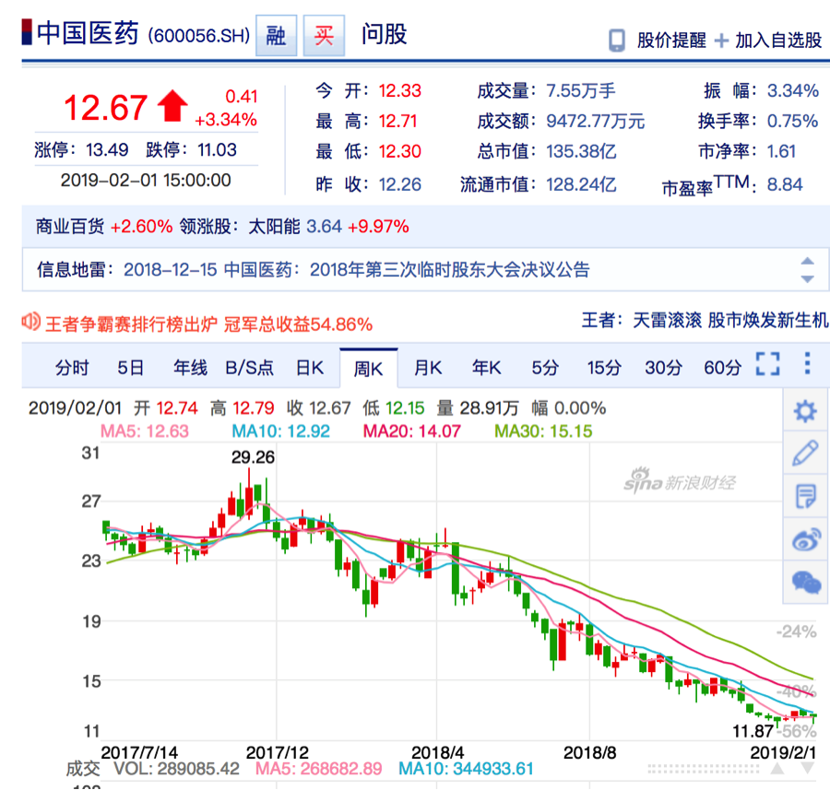Expand volume panel with up triangle
Screen dimensions: 830x790
(777, 769)
